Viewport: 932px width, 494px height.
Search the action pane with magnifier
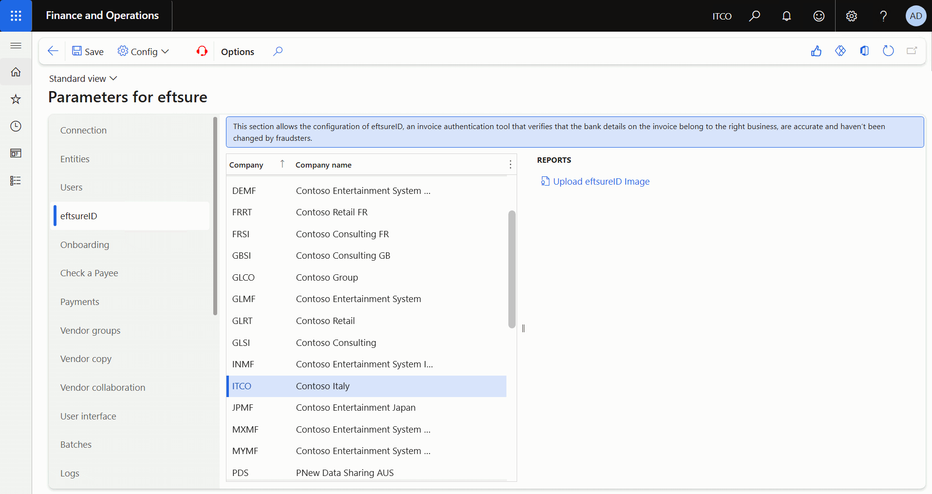pyautogui.click(x=278, y=51)
